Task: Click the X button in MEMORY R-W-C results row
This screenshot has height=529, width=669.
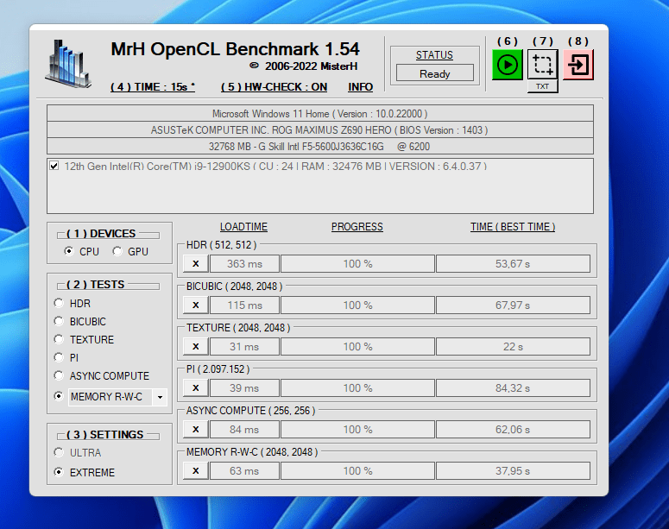Action: click(196, 470)
